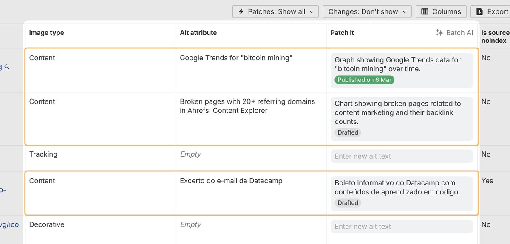Click the magnifier icon beside the left link
Viewport: 510px width, 244px height.
tap(7, 67)
